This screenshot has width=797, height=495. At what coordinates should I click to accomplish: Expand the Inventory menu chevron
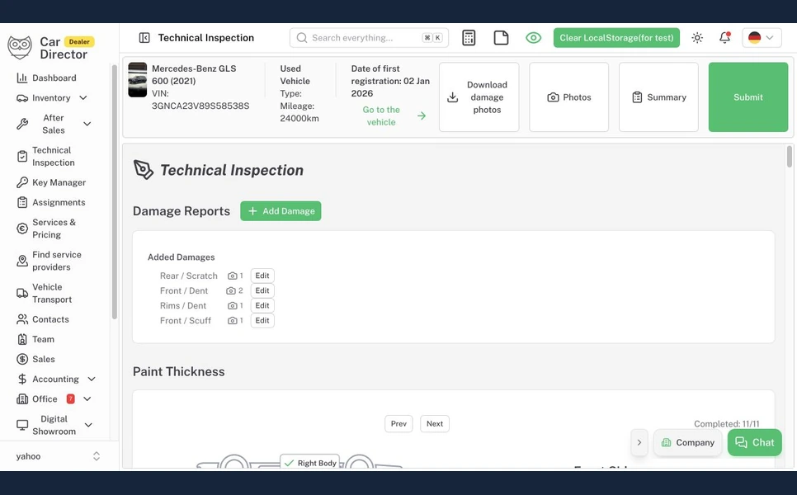pos(83,97)
